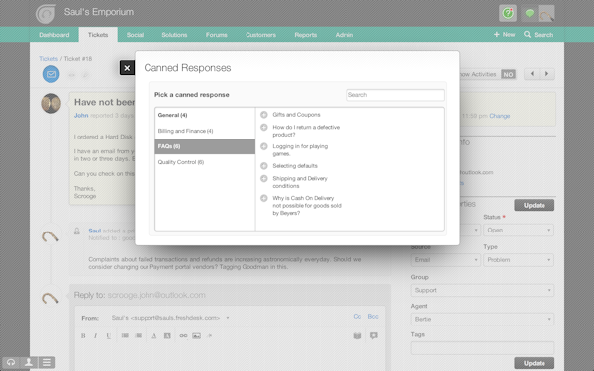Insert the Gifts and Coupons response
This screenshot has width=594, height=371.
pos(264,115)
